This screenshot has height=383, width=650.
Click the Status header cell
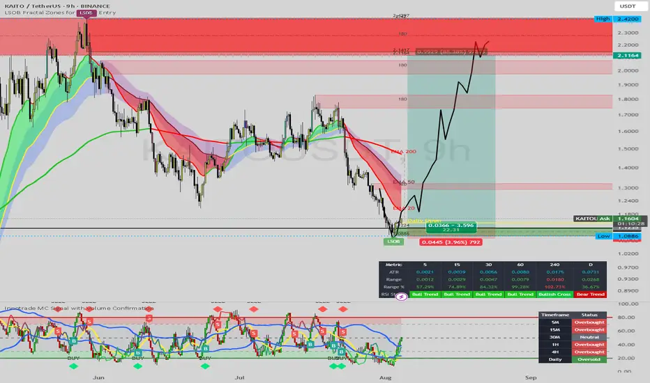pyautogui.click(x=589, y=315)
